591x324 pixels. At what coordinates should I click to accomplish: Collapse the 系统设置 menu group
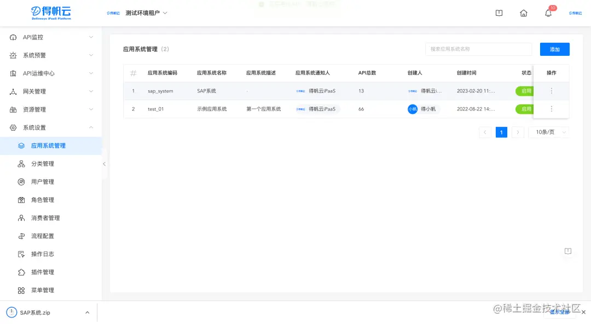click(33, 127)
